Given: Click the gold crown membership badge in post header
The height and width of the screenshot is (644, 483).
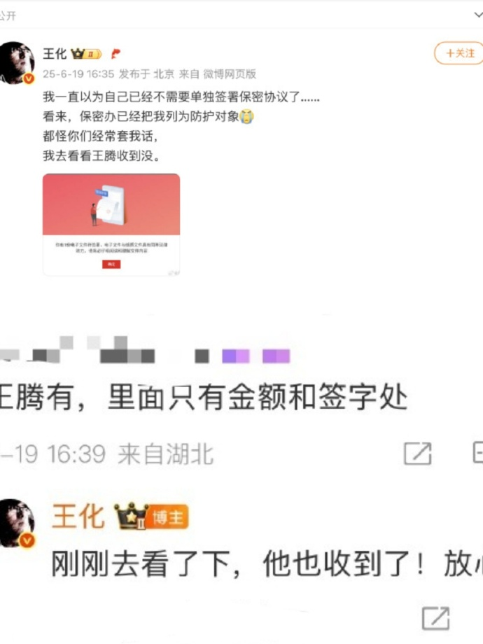Looking at the screenshot, I should point(86,53).
